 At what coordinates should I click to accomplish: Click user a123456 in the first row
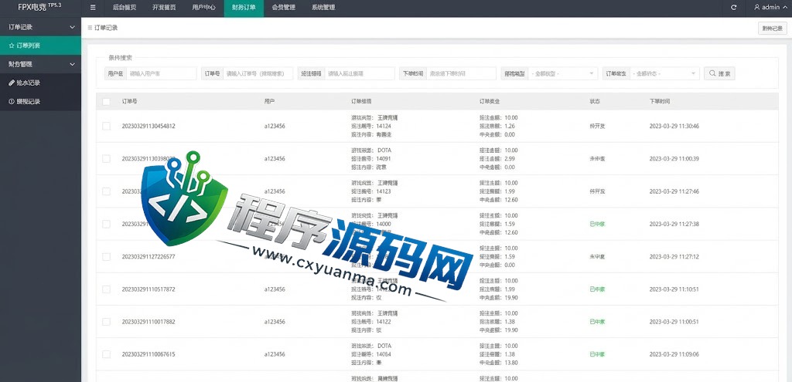coord(275,126)
